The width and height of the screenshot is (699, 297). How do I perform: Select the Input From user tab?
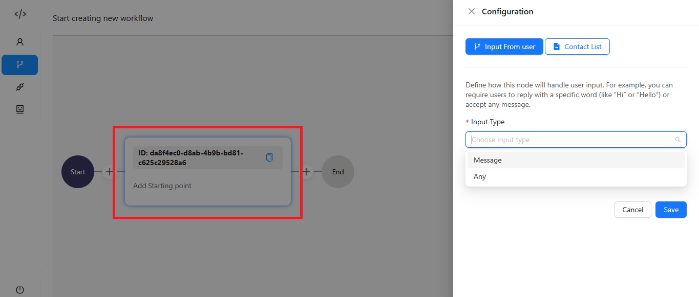pos(504,47)
